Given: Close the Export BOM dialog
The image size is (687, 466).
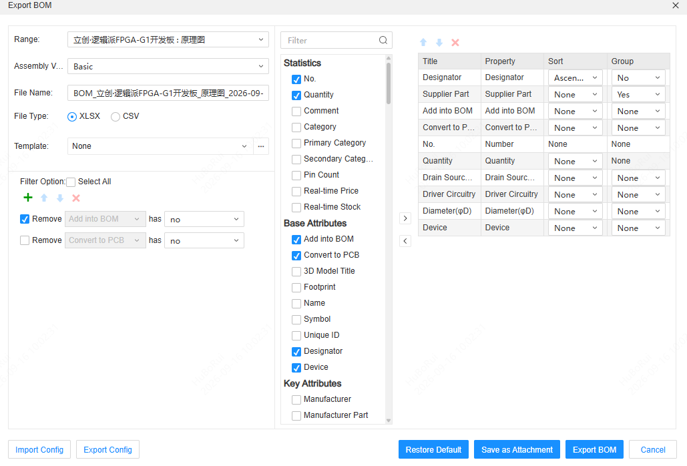Looking at the screenshot, I should click(x=675, y=5).
